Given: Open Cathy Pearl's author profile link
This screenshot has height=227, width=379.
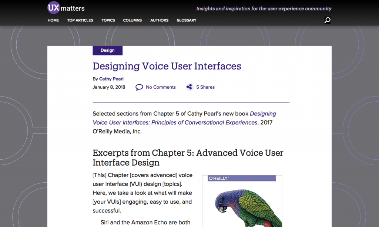Looking at the screenshot, I should coord(111,79).
